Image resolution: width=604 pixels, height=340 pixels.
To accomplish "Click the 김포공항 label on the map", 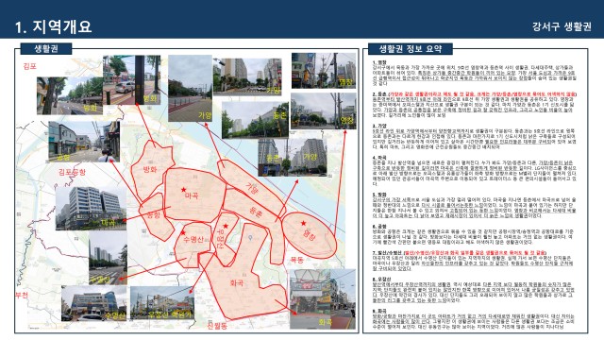I will point(72,172).
